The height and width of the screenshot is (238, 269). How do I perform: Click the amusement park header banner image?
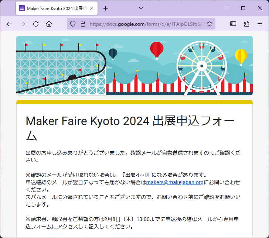pyautogui.click(x=134, y=65)
